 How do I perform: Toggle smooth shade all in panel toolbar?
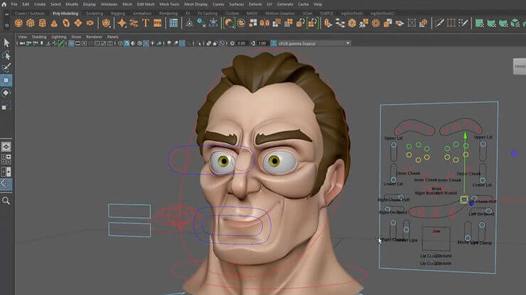coord(127,43)
